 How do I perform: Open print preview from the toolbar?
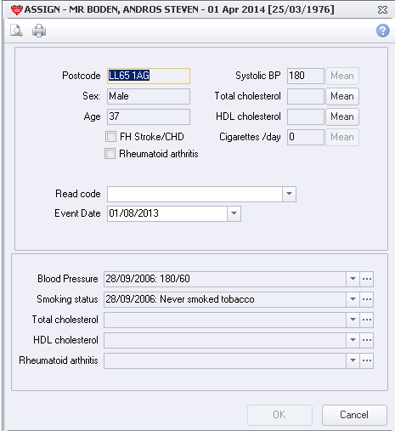click(16, 31)
